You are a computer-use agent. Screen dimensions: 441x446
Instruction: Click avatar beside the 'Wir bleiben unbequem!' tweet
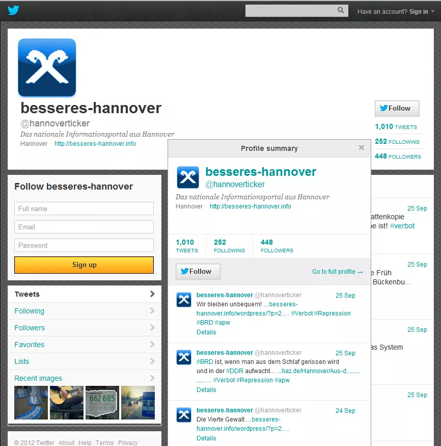184,300
